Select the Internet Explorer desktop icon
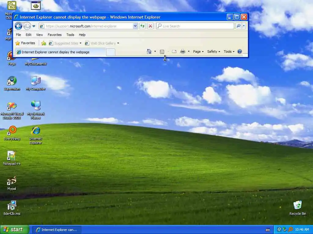The height and width of the screenshot is (234, 313). (35, 135)
